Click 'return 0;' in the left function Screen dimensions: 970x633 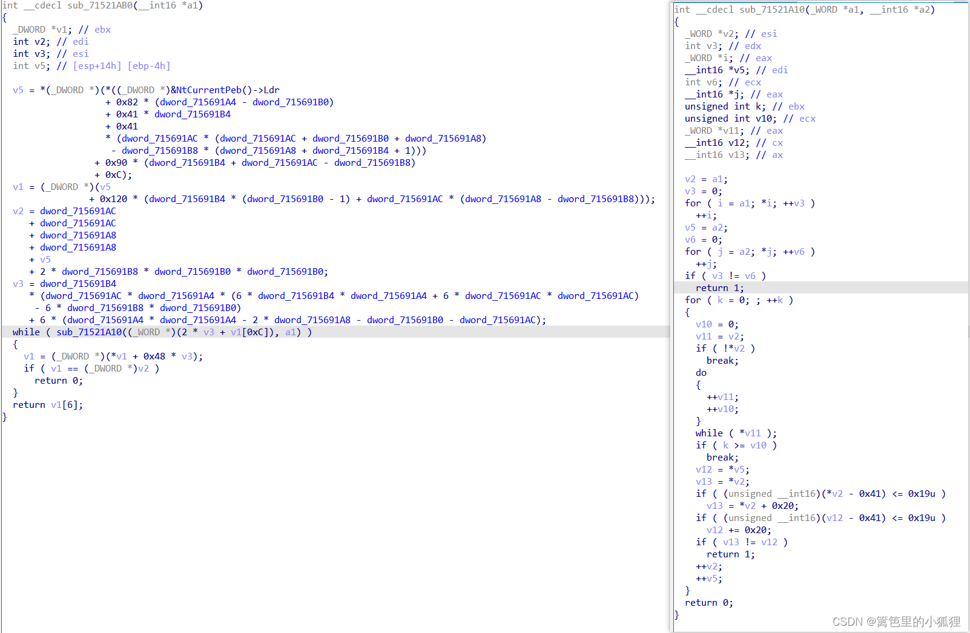coord(59,381)
